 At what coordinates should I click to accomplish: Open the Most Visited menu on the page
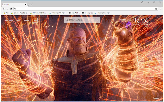[x=9, y=20]
